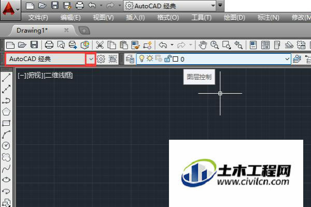Open the 文件(F) menu
311x207 pixels.
point(38,18)
